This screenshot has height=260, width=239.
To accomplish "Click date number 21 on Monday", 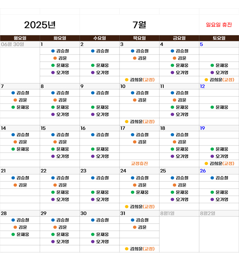I will click(x=3, y=171).
